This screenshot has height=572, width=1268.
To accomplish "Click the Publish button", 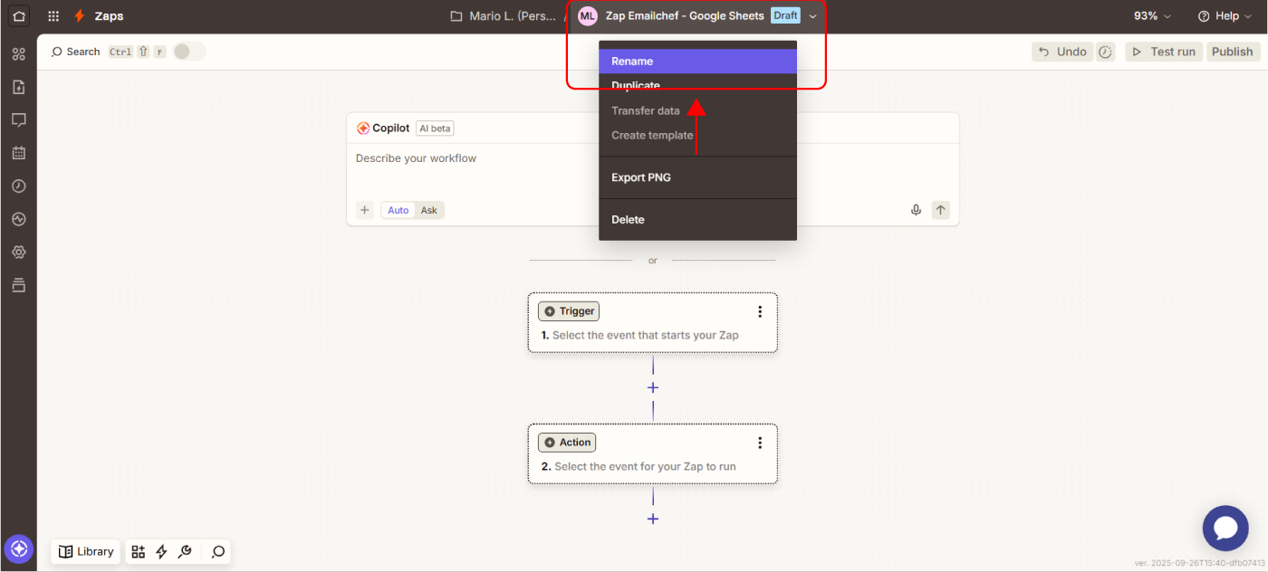I will [x=1232, y=52].
